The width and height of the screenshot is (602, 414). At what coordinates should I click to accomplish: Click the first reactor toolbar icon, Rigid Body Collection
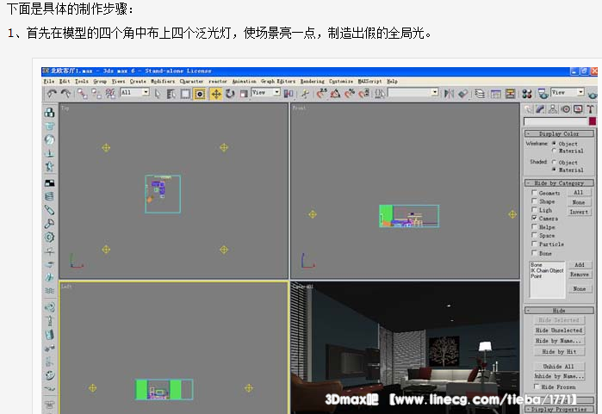click(50, 113)
